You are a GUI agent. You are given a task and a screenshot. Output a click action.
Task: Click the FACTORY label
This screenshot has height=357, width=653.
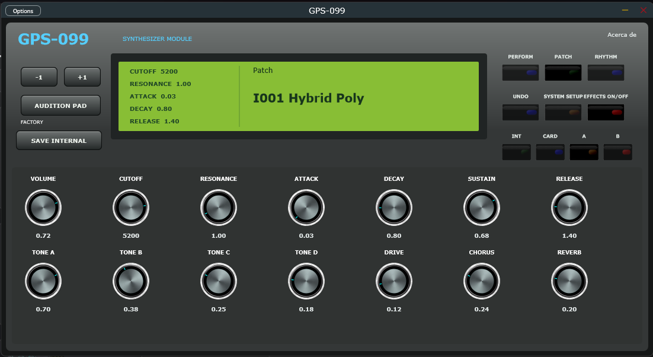click(32, 122)
